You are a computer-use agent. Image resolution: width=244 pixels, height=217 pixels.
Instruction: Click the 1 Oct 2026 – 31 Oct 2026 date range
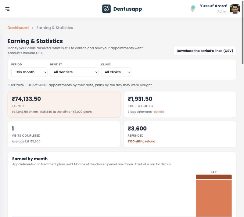click(27, 85)
